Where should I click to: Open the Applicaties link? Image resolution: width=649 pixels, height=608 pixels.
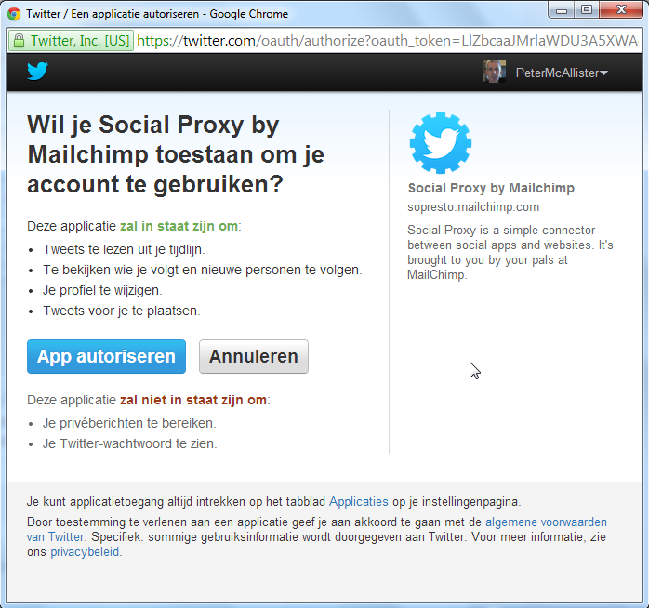[359, 502]
